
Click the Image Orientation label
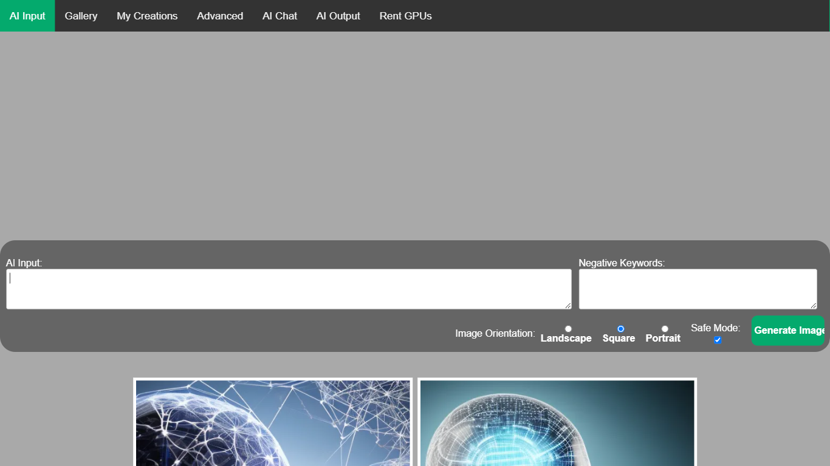(x=494, y=333)
